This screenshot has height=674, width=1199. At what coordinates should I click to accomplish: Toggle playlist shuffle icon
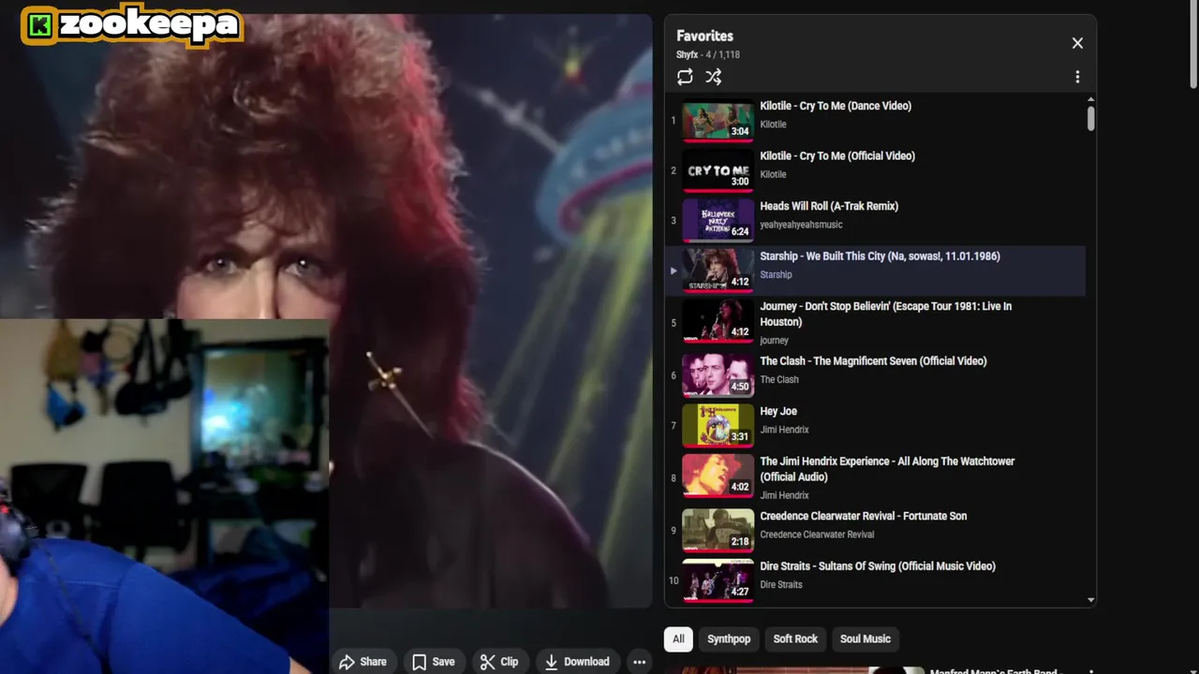(714, 77)
